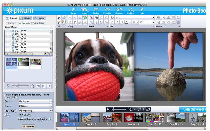Go to the next page arrow

click(144, 109)
